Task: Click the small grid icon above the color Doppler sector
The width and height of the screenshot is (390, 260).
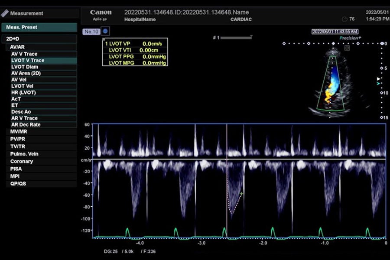Action: click(347, 48)
